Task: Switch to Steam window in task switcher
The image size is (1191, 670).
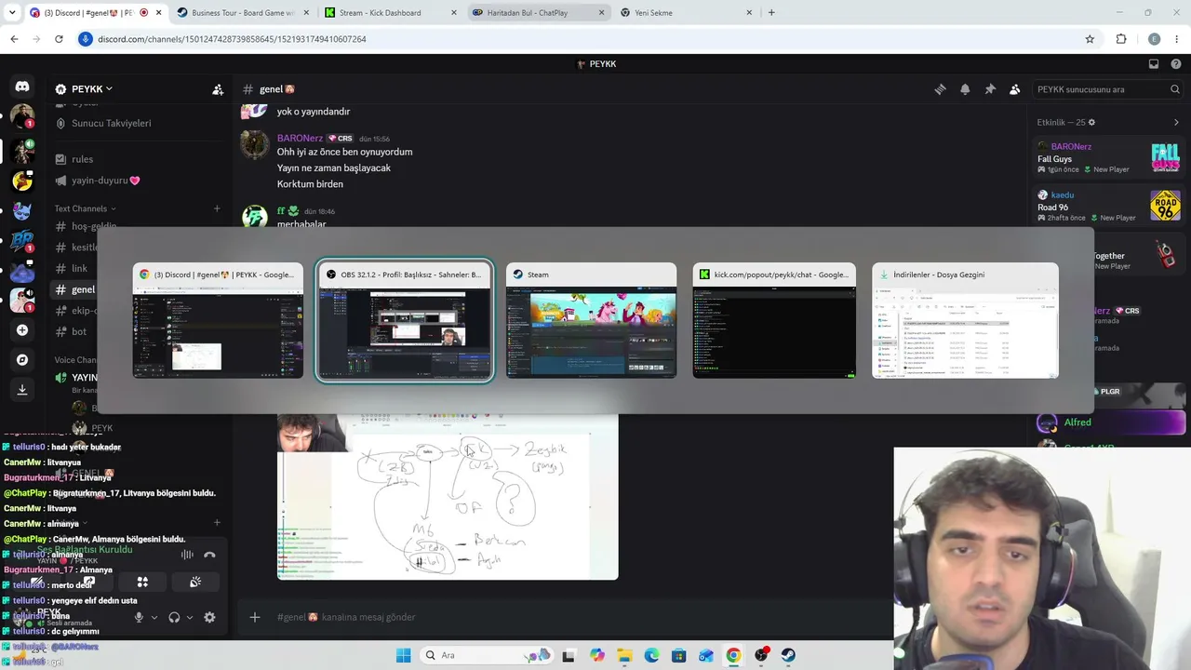Action: 591,321
